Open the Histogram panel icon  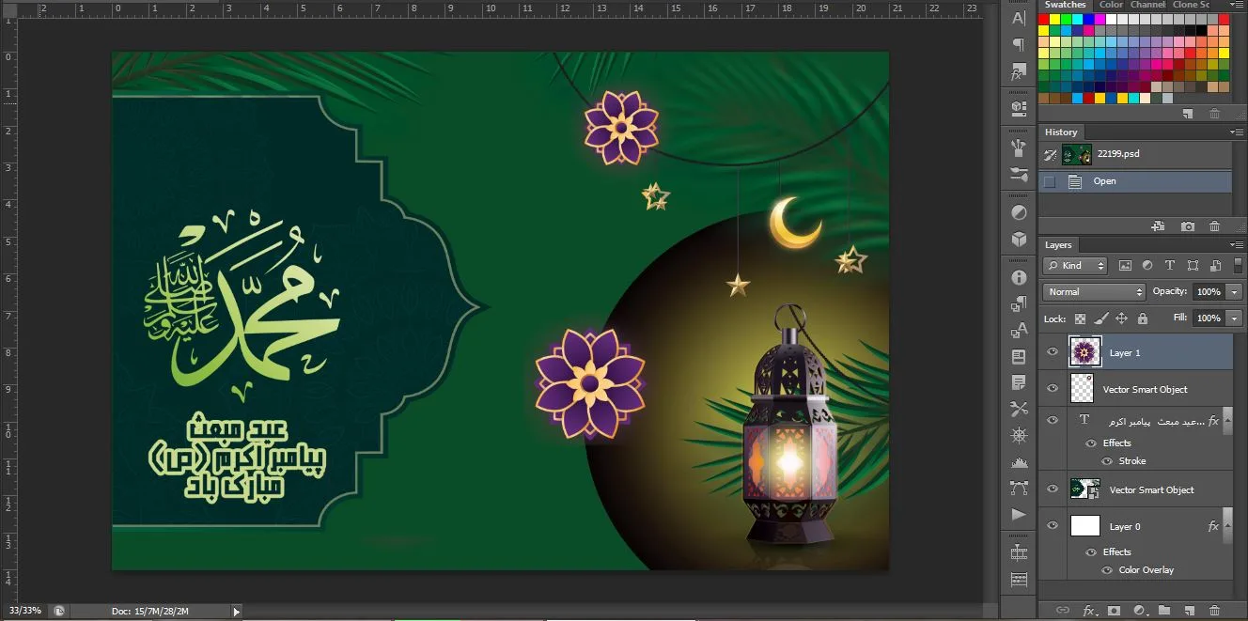click(x=1019, y=462)
